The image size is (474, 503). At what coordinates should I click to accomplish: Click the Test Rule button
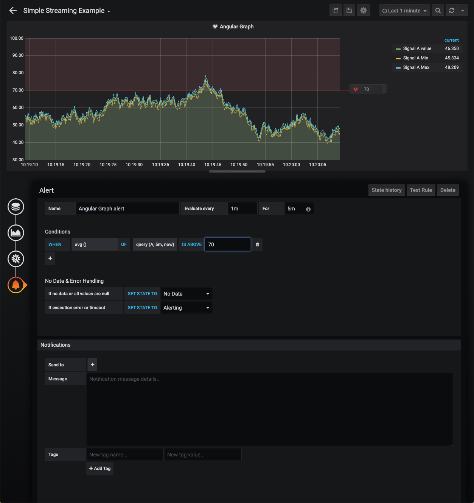421,190
